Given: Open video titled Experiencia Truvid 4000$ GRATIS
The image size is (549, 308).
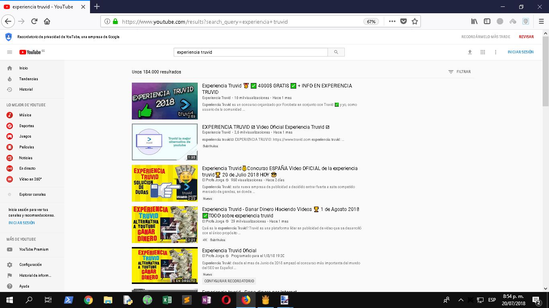Looking at the screenshot, I should 277,89.
